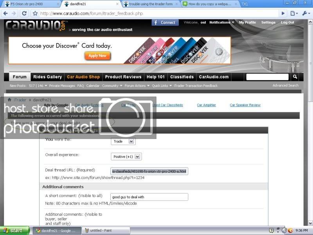
Task: Switch to trouble using the itrader form tab
Action: pos(151,4)
